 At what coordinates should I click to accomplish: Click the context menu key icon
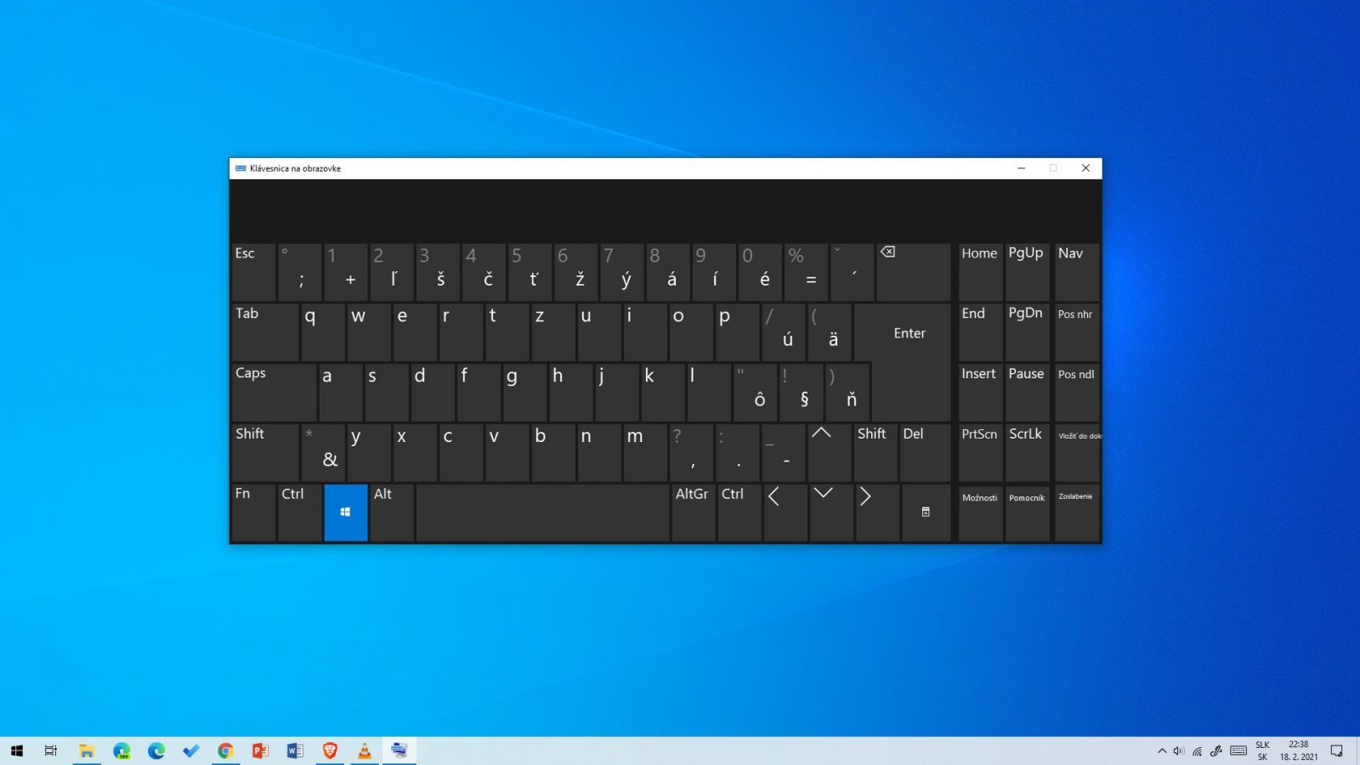(x=926, y=513)
